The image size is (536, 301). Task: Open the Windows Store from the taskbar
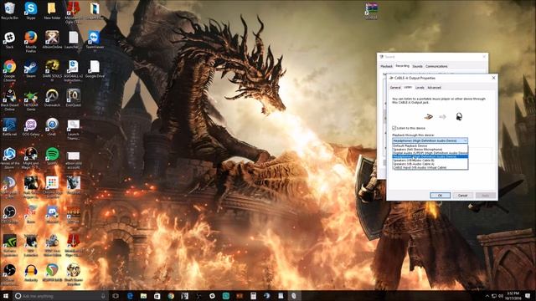[x=157, y=296]
